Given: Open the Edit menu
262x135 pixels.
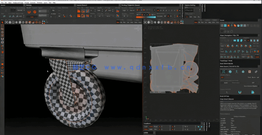Looking at the screenshot, I should [6, 3].
